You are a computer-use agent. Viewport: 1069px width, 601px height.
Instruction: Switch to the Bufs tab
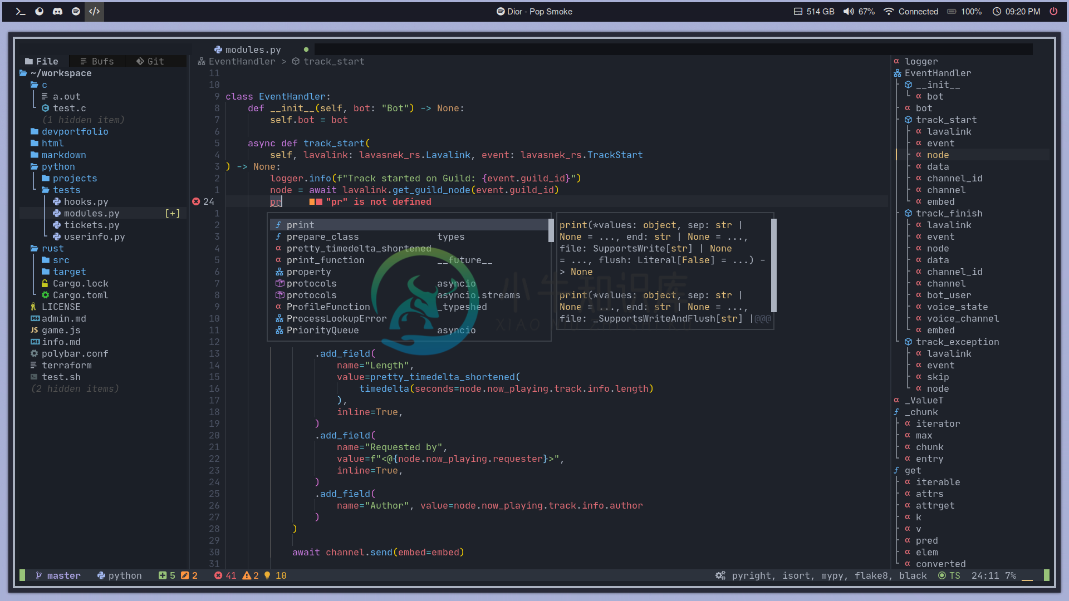pos(97,61)
